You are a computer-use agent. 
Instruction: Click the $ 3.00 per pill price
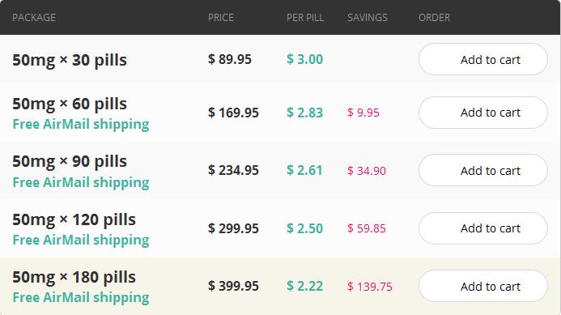tap(305, 59)
